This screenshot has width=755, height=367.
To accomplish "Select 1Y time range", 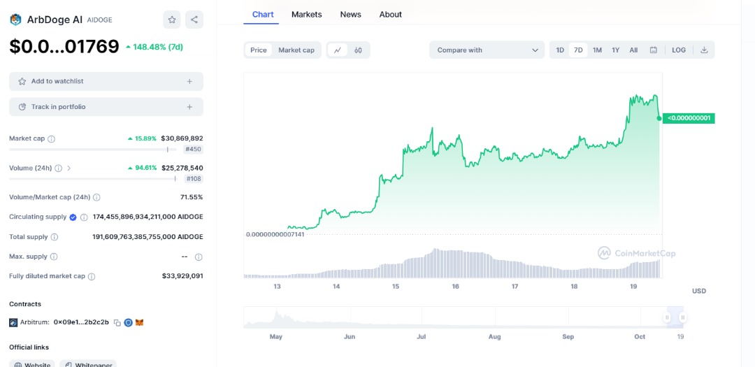I will 615,50.
